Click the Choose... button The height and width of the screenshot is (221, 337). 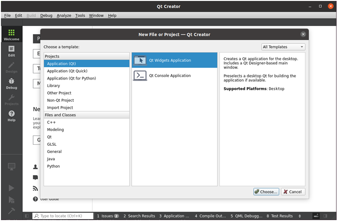coord(266,192)
